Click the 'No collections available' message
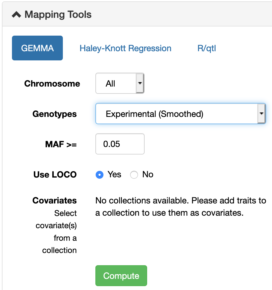Viewport: 272px width, 290px height. [180, 207]
